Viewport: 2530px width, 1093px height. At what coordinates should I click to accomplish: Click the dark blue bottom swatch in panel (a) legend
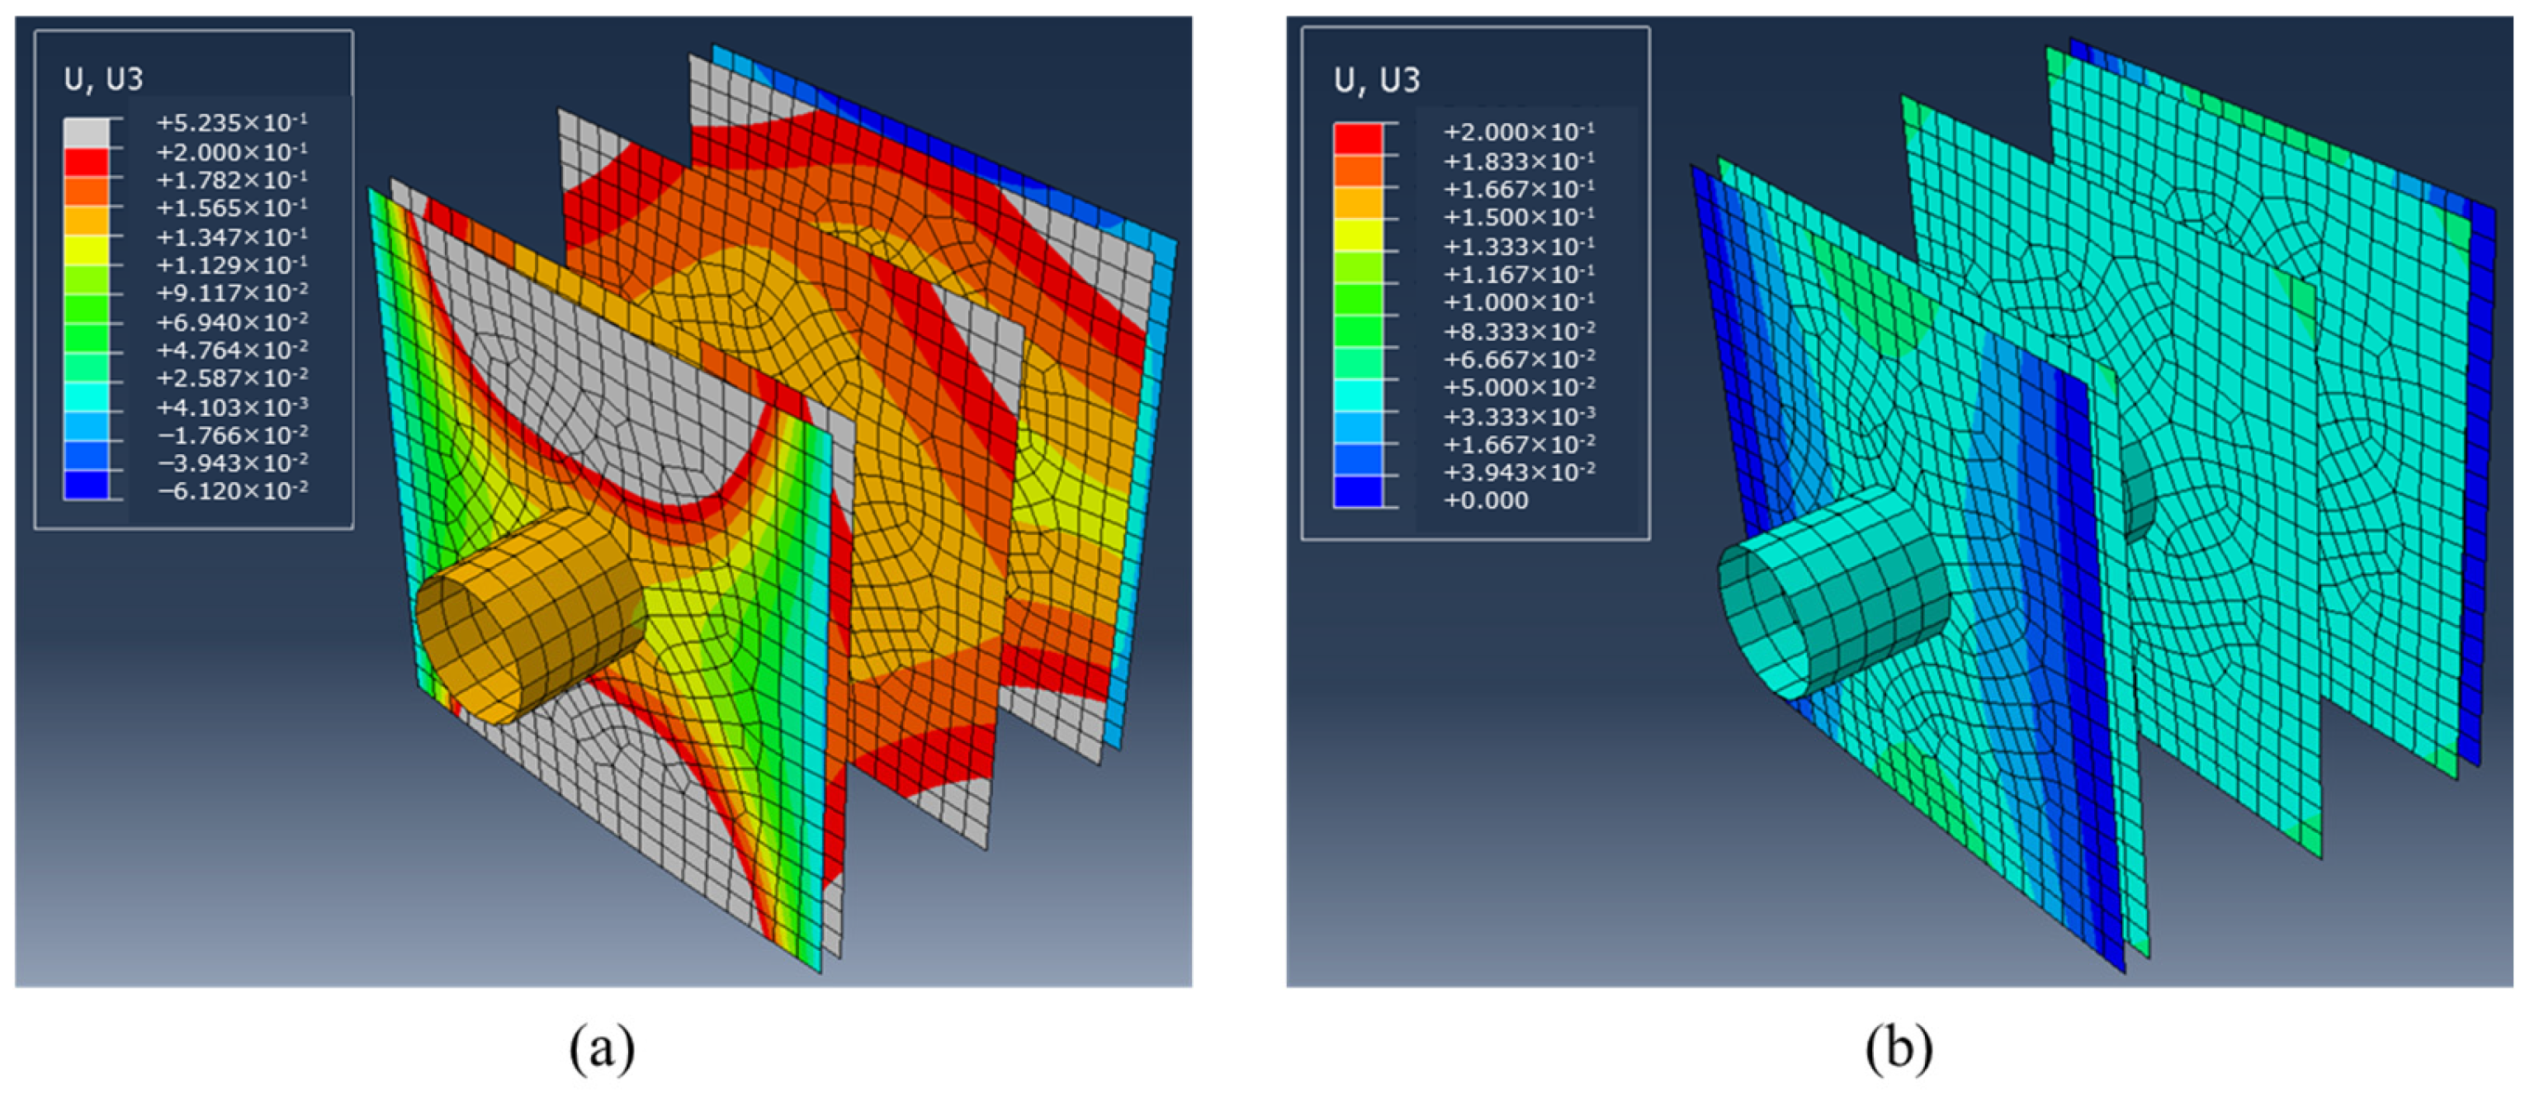point(87,485)
